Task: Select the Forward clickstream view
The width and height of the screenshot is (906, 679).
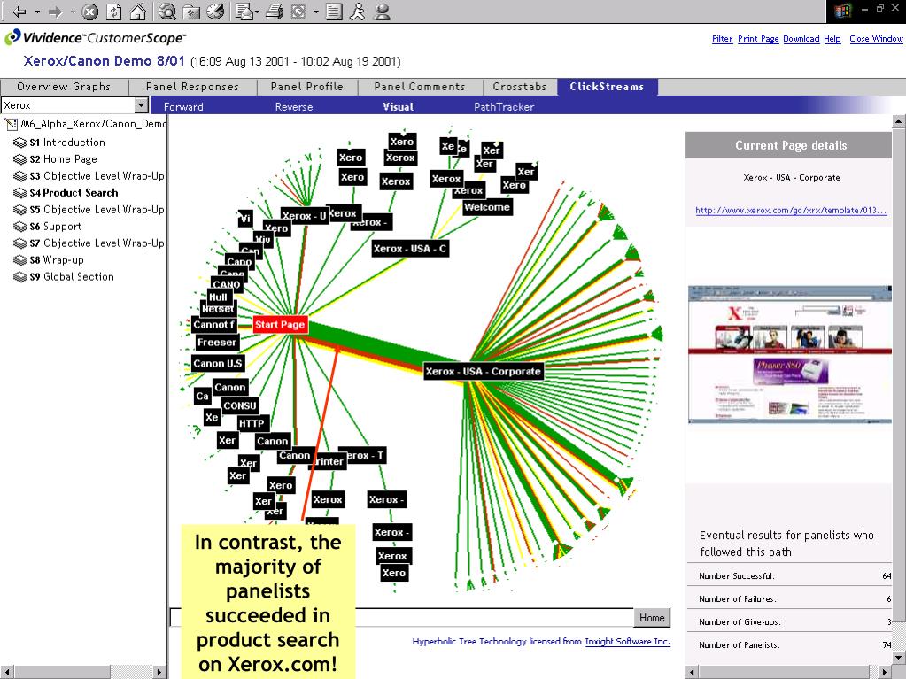Action: (183, 107)
